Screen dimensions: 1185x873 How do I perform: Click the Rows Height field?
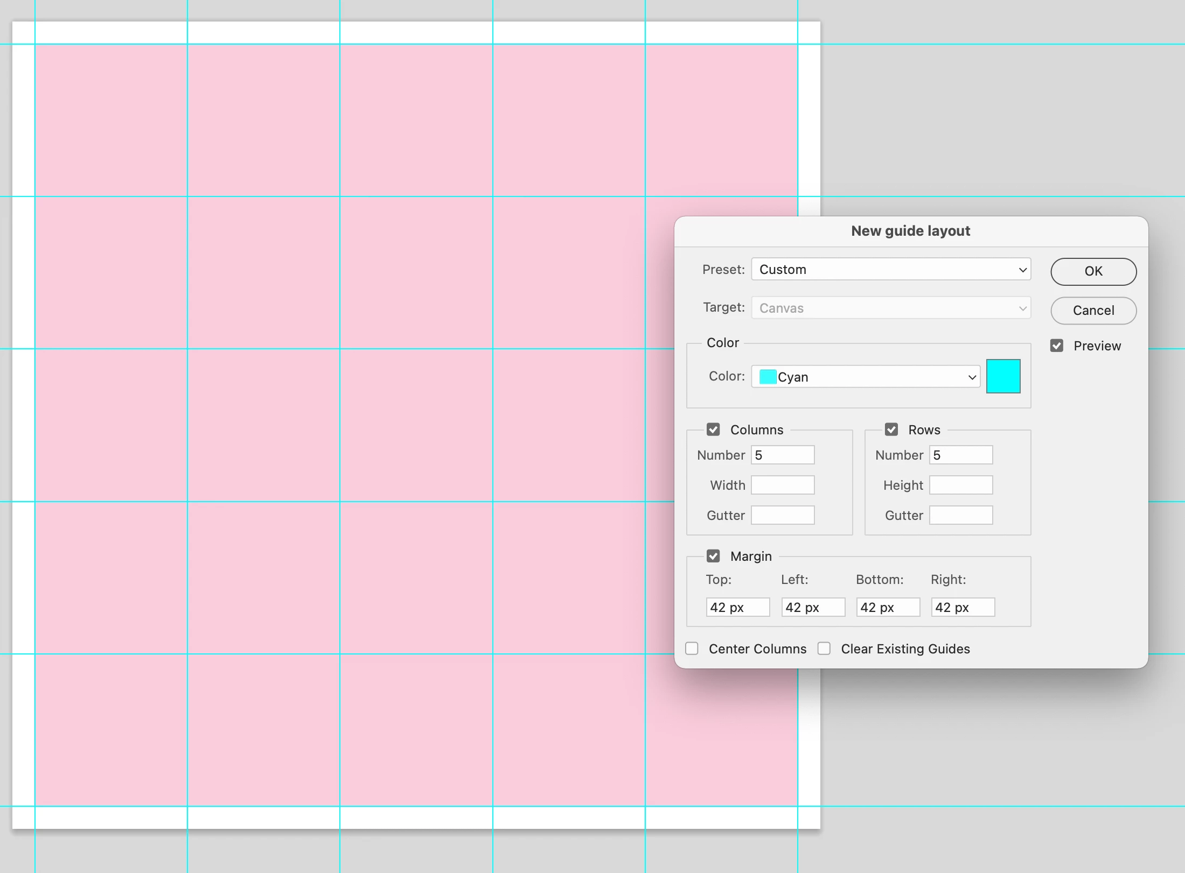pos(961,485)
